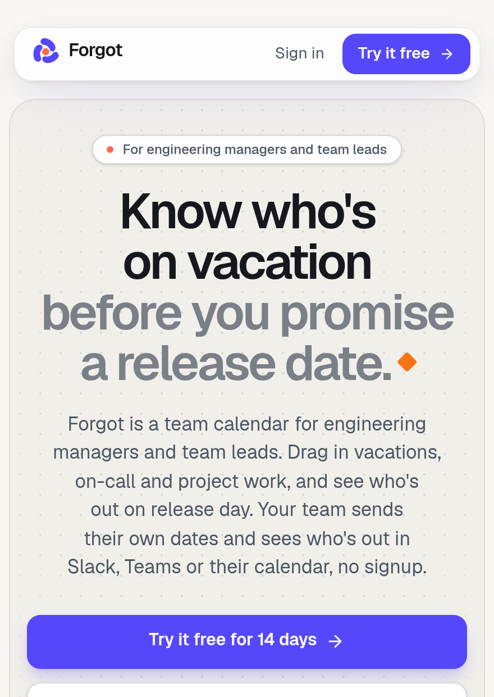Click the Know who's headline line
Screen dimensions: 494x697
tap(248, 212)
